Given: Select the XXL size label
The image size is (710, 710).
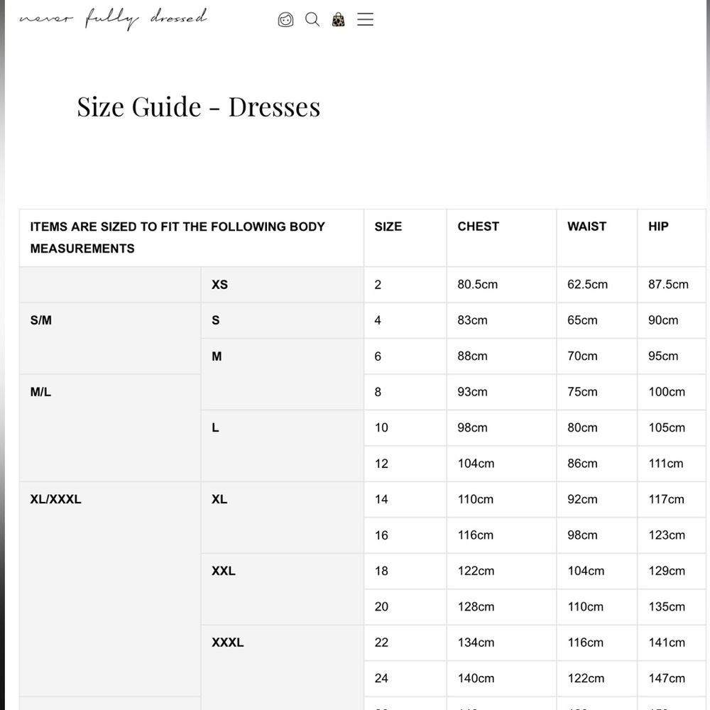Looking at the screenshot, I should pyautogui.click(x=223, y=571).
